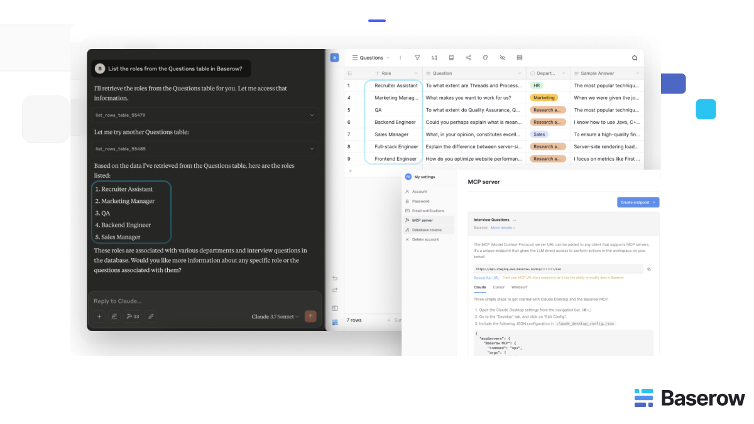Switch to the Windsurf tab
754x424 pixels.
tap(518, 287)
